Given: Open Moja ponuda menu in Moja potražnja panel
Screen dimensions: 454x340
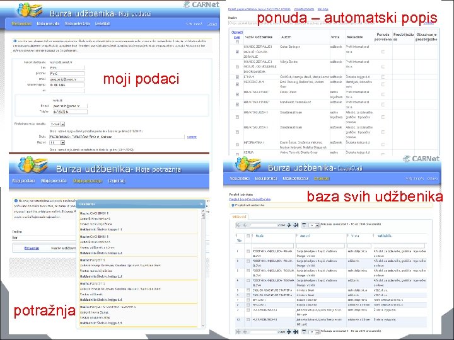Looking at the screenshot, I should click(x=54, y=181).
